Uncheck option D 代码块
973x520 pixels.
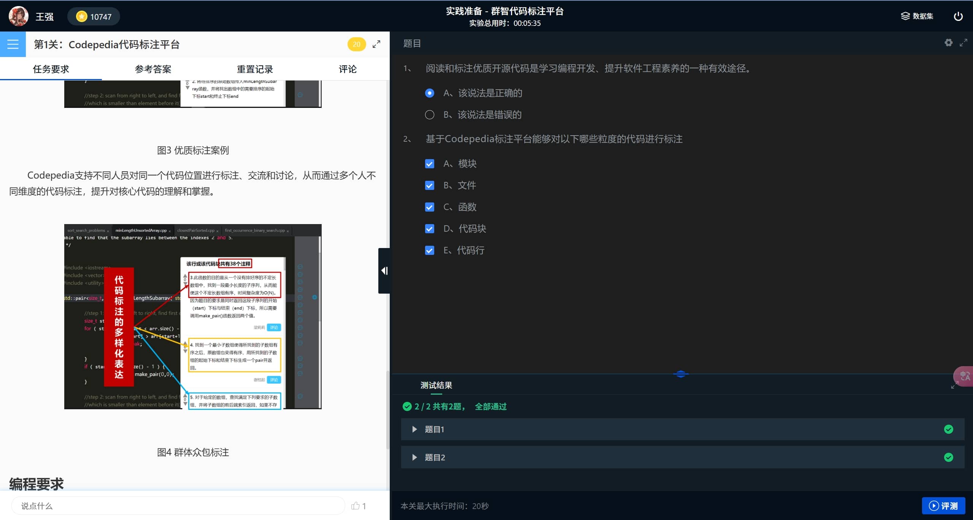pos(429,229)
